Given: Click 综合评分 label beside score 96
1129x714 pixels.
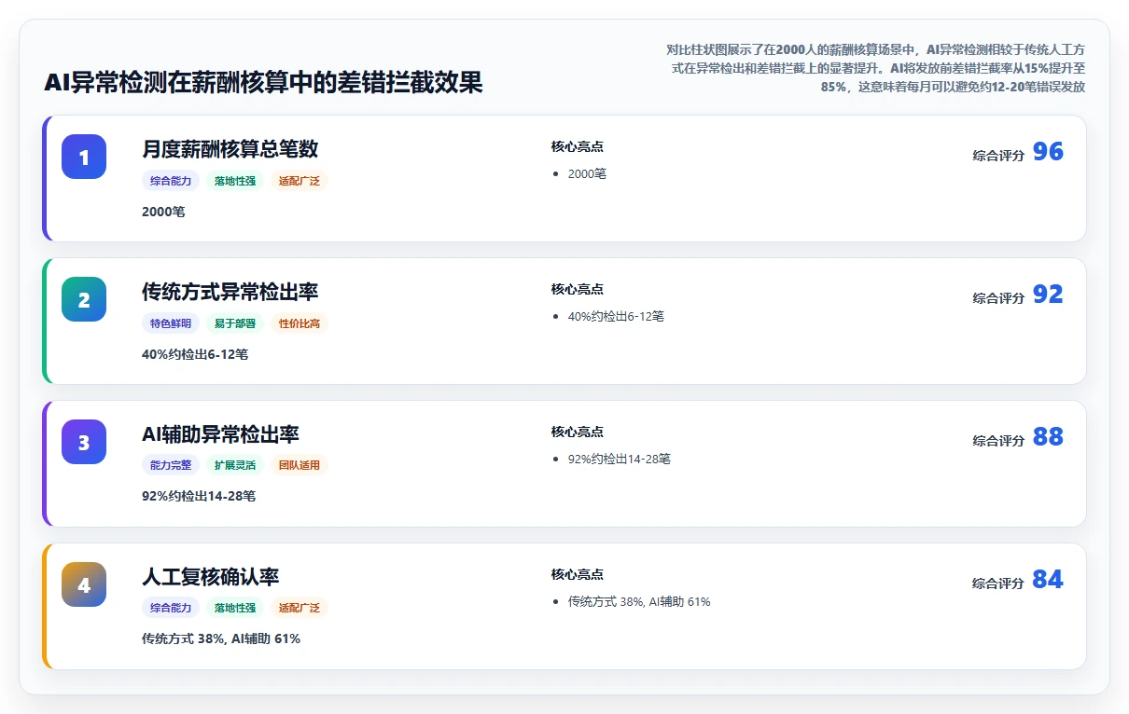Looking at the screenshot, I should (998, 156).
